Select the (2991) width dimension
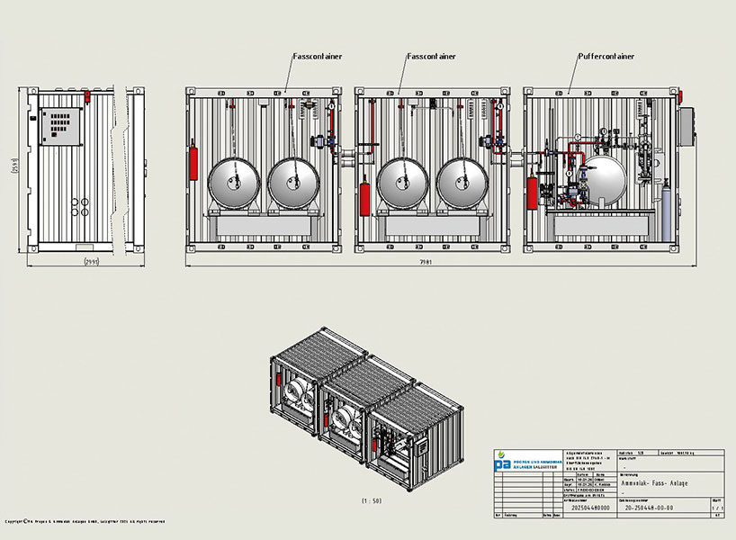 (93, 262)
